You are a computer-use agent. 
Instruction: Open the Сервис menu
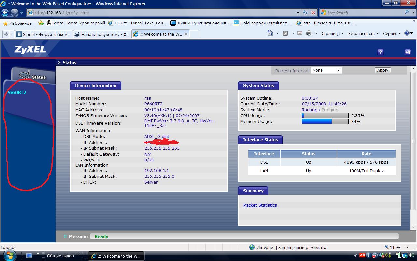[392, 33]
